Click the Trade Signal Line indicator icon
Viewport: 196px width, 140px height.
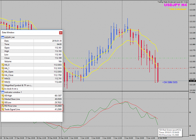3,109
